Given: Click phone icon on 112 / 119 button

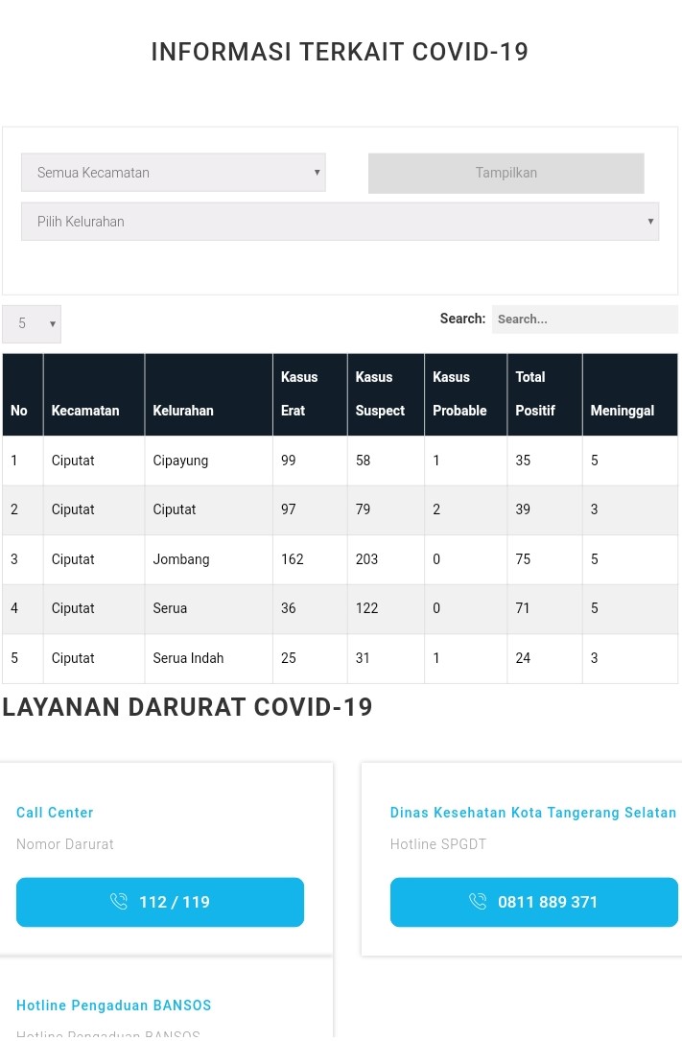Looking at the screenshot, I should [x=119, y=902].
